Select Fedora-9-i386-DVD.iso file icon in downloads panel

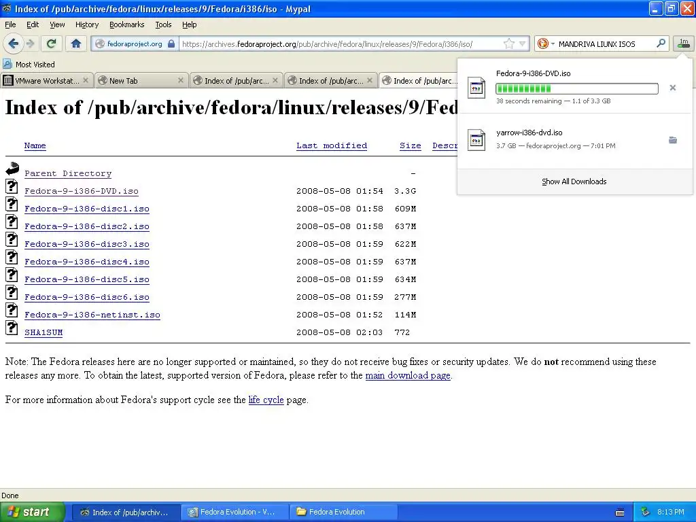tap(476, 88)
